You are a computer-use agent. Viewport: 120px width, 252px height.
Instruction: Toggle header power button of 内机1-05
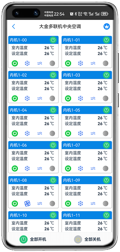click(x=106, y=110)
